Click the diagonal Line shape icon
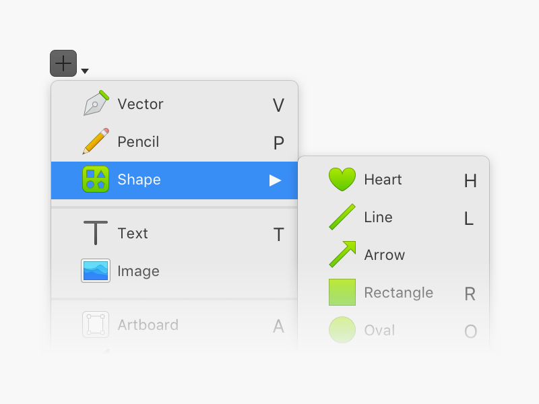The image size is (539, 404). 342,217
